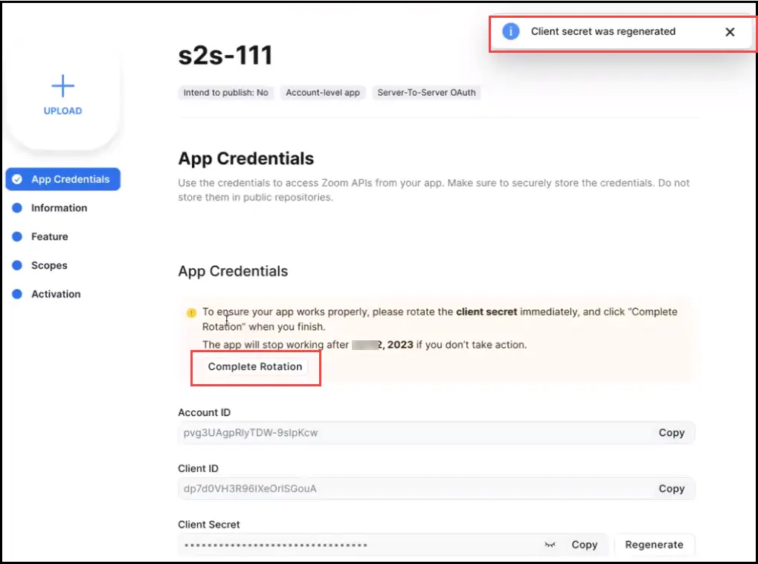Regenerate the client secret
The image size is (758, 564).
[x=654, y=545]
